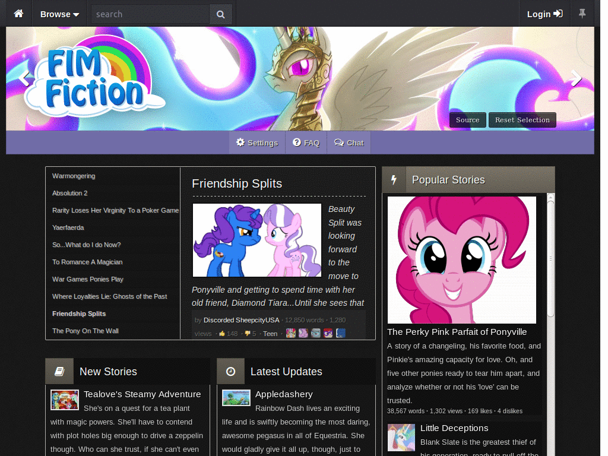608x456 pixels.
Task: Click the Settings gear icon
Action: [240, 142]
